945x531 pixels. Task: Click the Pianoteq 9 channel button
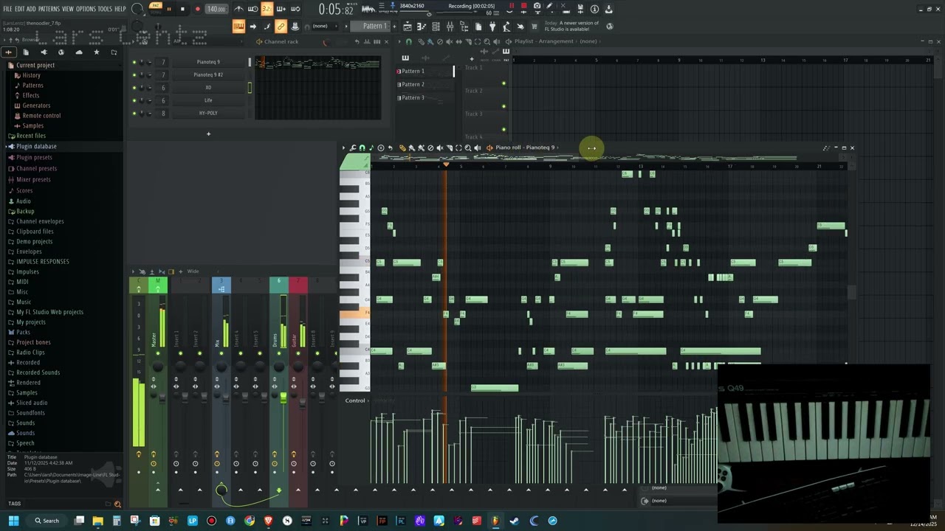pos(208,62)
